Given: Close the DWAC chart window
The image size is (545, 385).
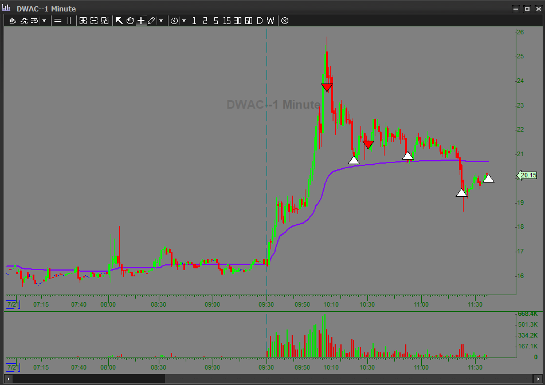Looking at the screenshot, I should 538,9.
